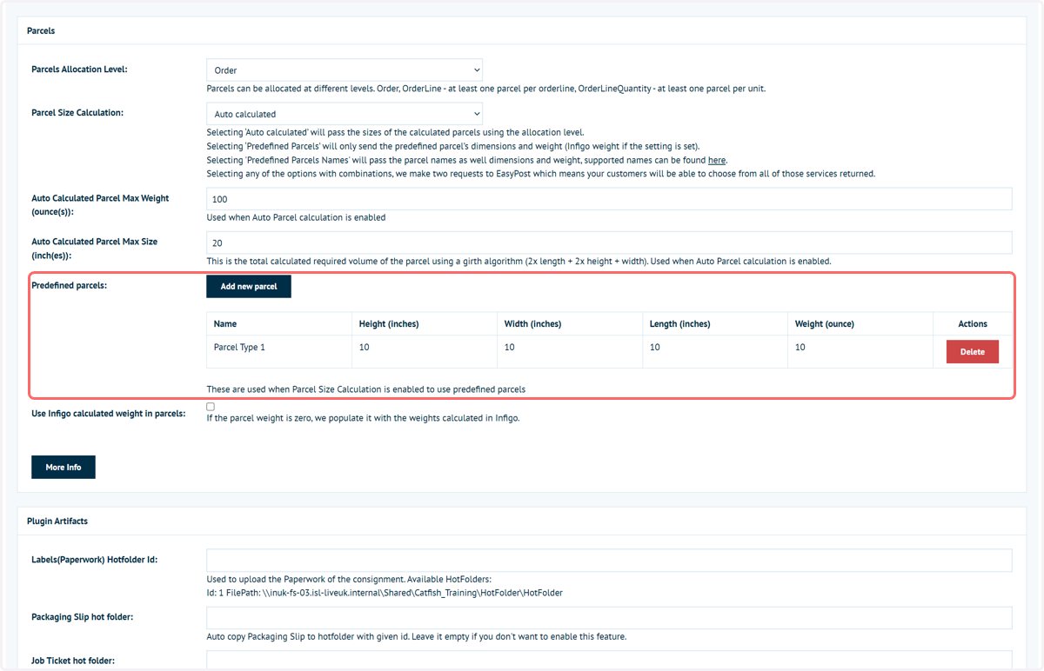Open the Parcels Allocation Level dropdown

[x=344, y=70]
